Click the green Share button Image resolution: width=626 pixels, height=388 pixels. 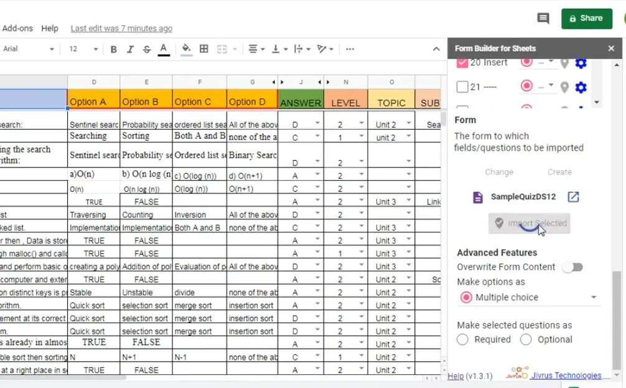[586, 19]
